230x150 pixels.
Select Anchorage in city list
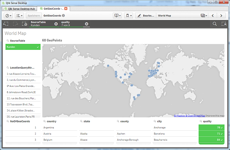tap(175, 127)
